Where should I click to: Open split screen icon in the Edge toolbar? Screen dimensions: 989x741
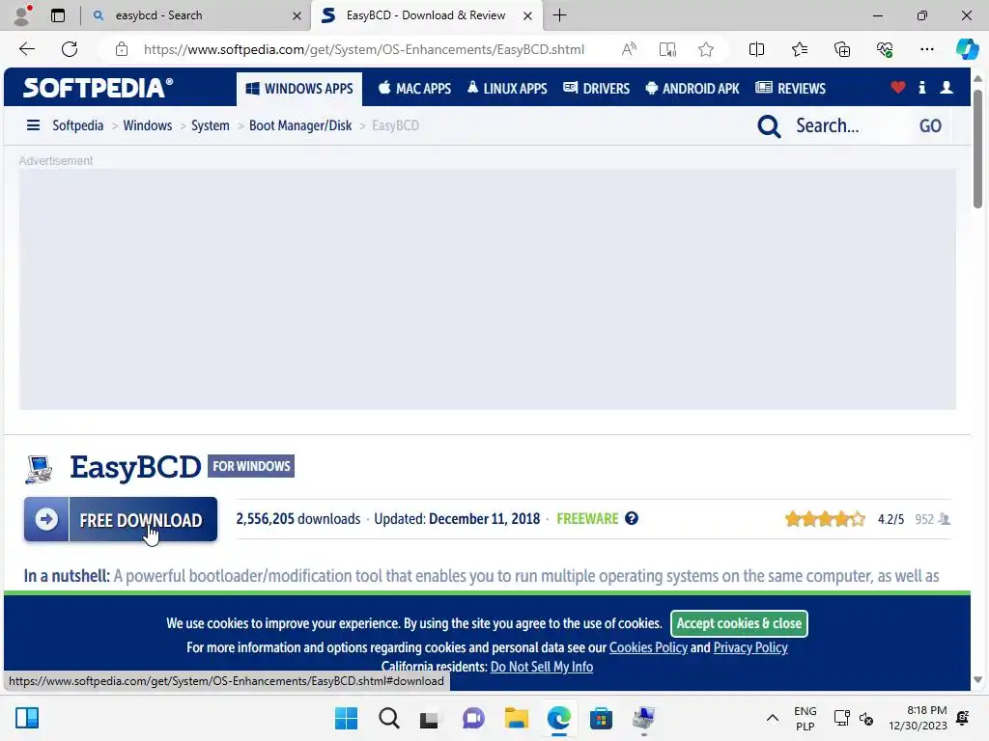pos(756,49)
